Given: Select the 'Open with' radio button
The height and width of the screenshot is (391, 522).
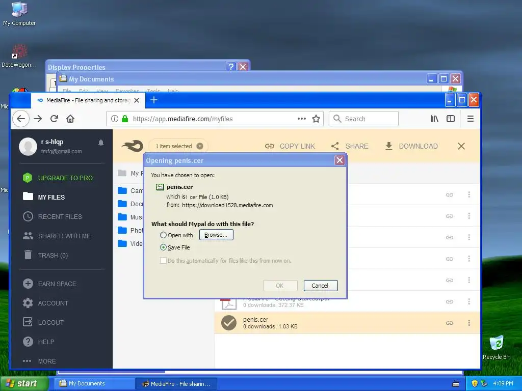Looking at the screenshot, I should 163,235.
